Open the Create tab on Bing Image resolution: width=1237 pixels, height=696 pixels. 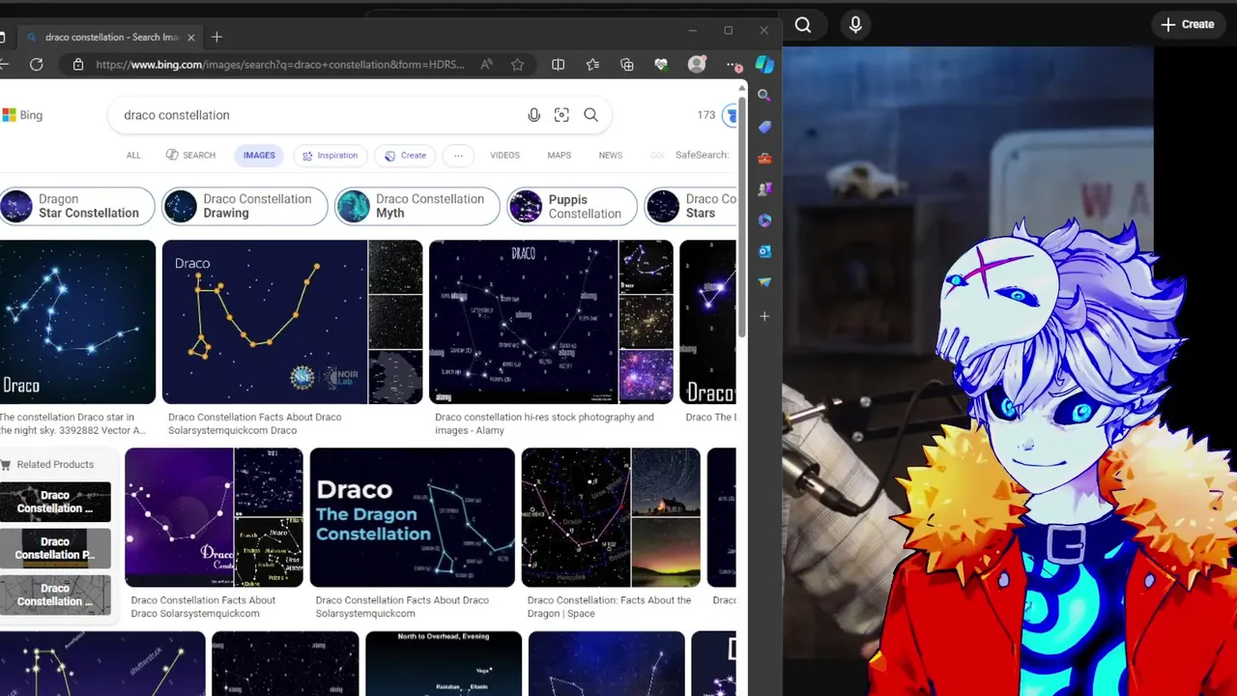click(x=405, y=156)
